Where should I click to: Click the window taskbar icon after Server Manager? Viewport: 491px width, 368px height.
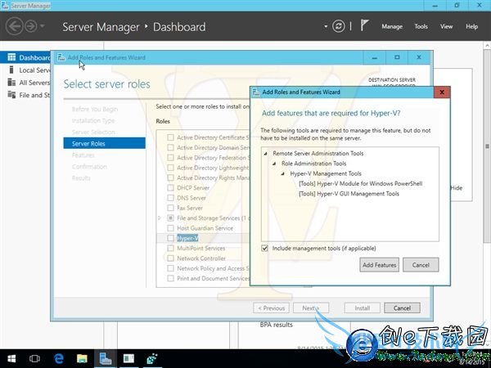tap(128, 359)
